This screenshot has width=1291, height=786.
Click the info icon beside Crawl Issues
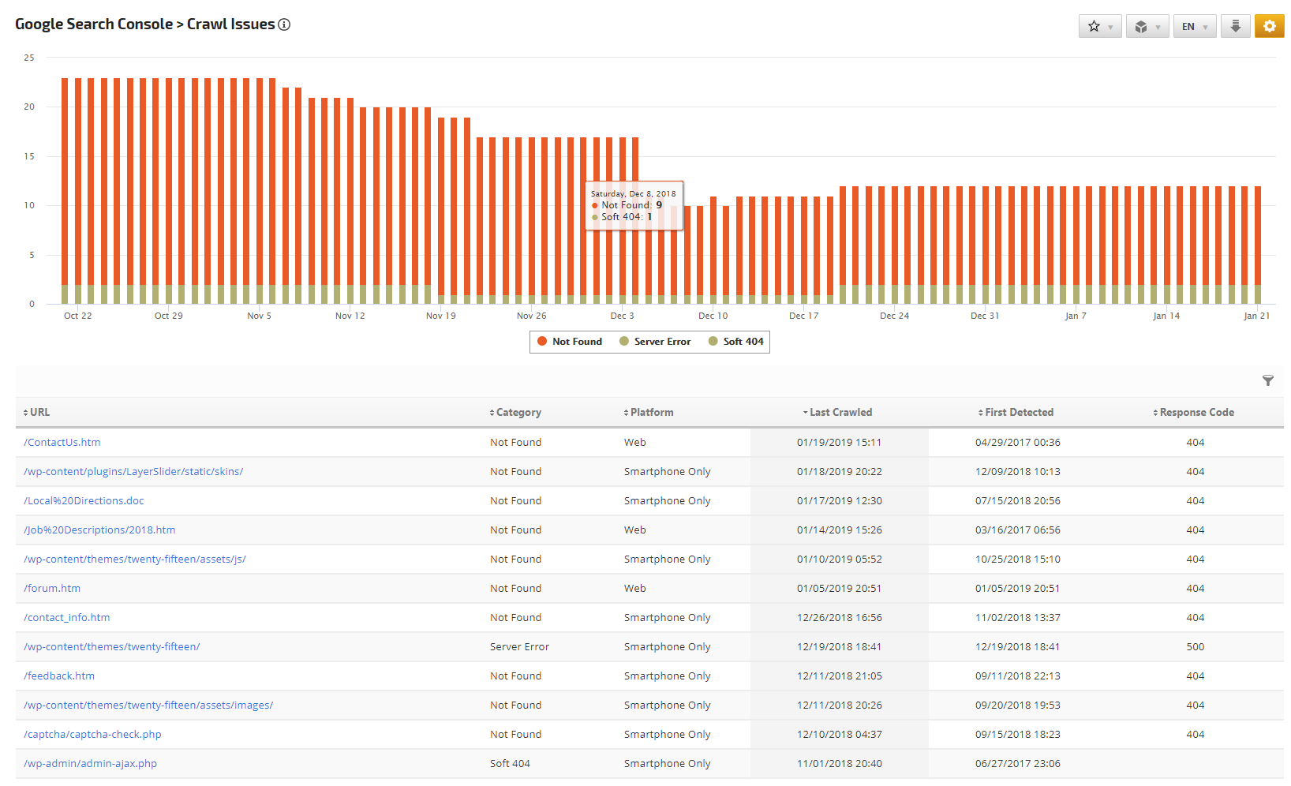pyautogui.click(x=284, y=24)
